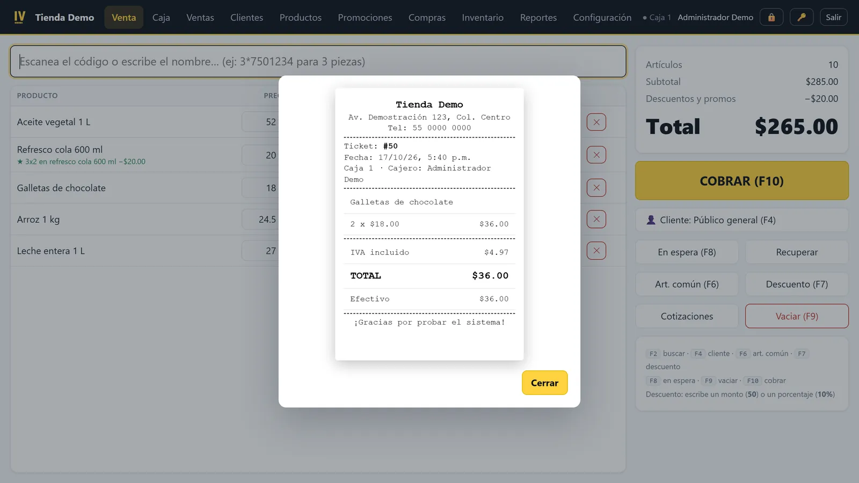Put the sale En espera (F8)
The height and width of the screenshot is (483, 859).
[x=687, y=252]
